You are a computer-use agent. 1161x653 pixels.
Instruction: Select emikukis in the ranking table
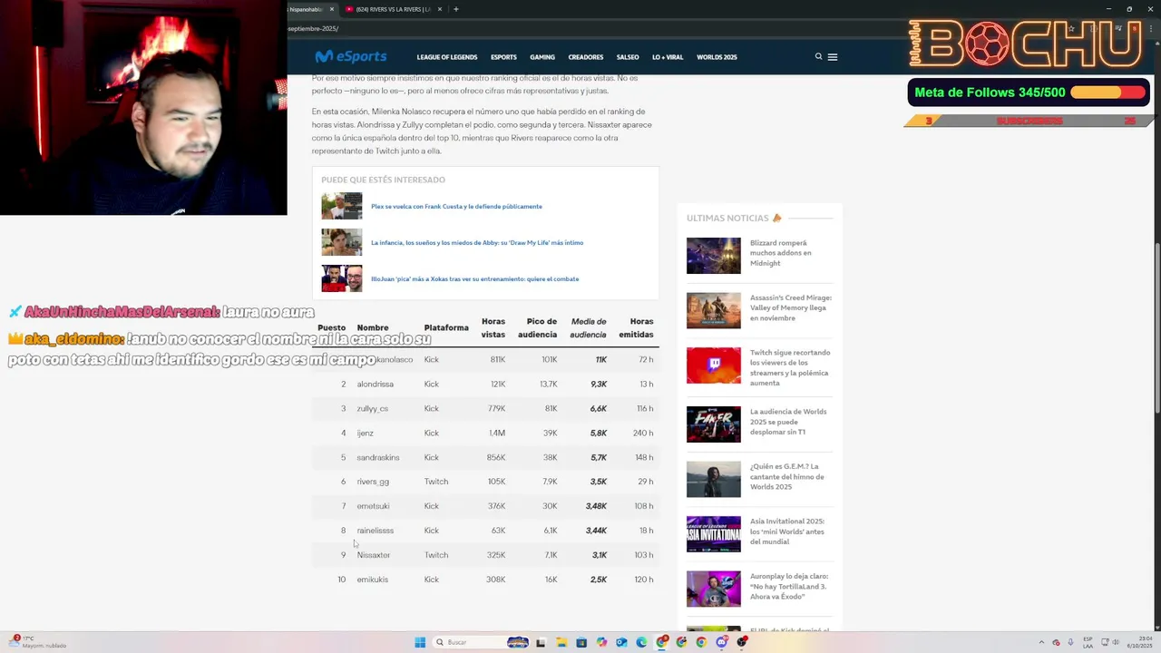tap(372, 580)
